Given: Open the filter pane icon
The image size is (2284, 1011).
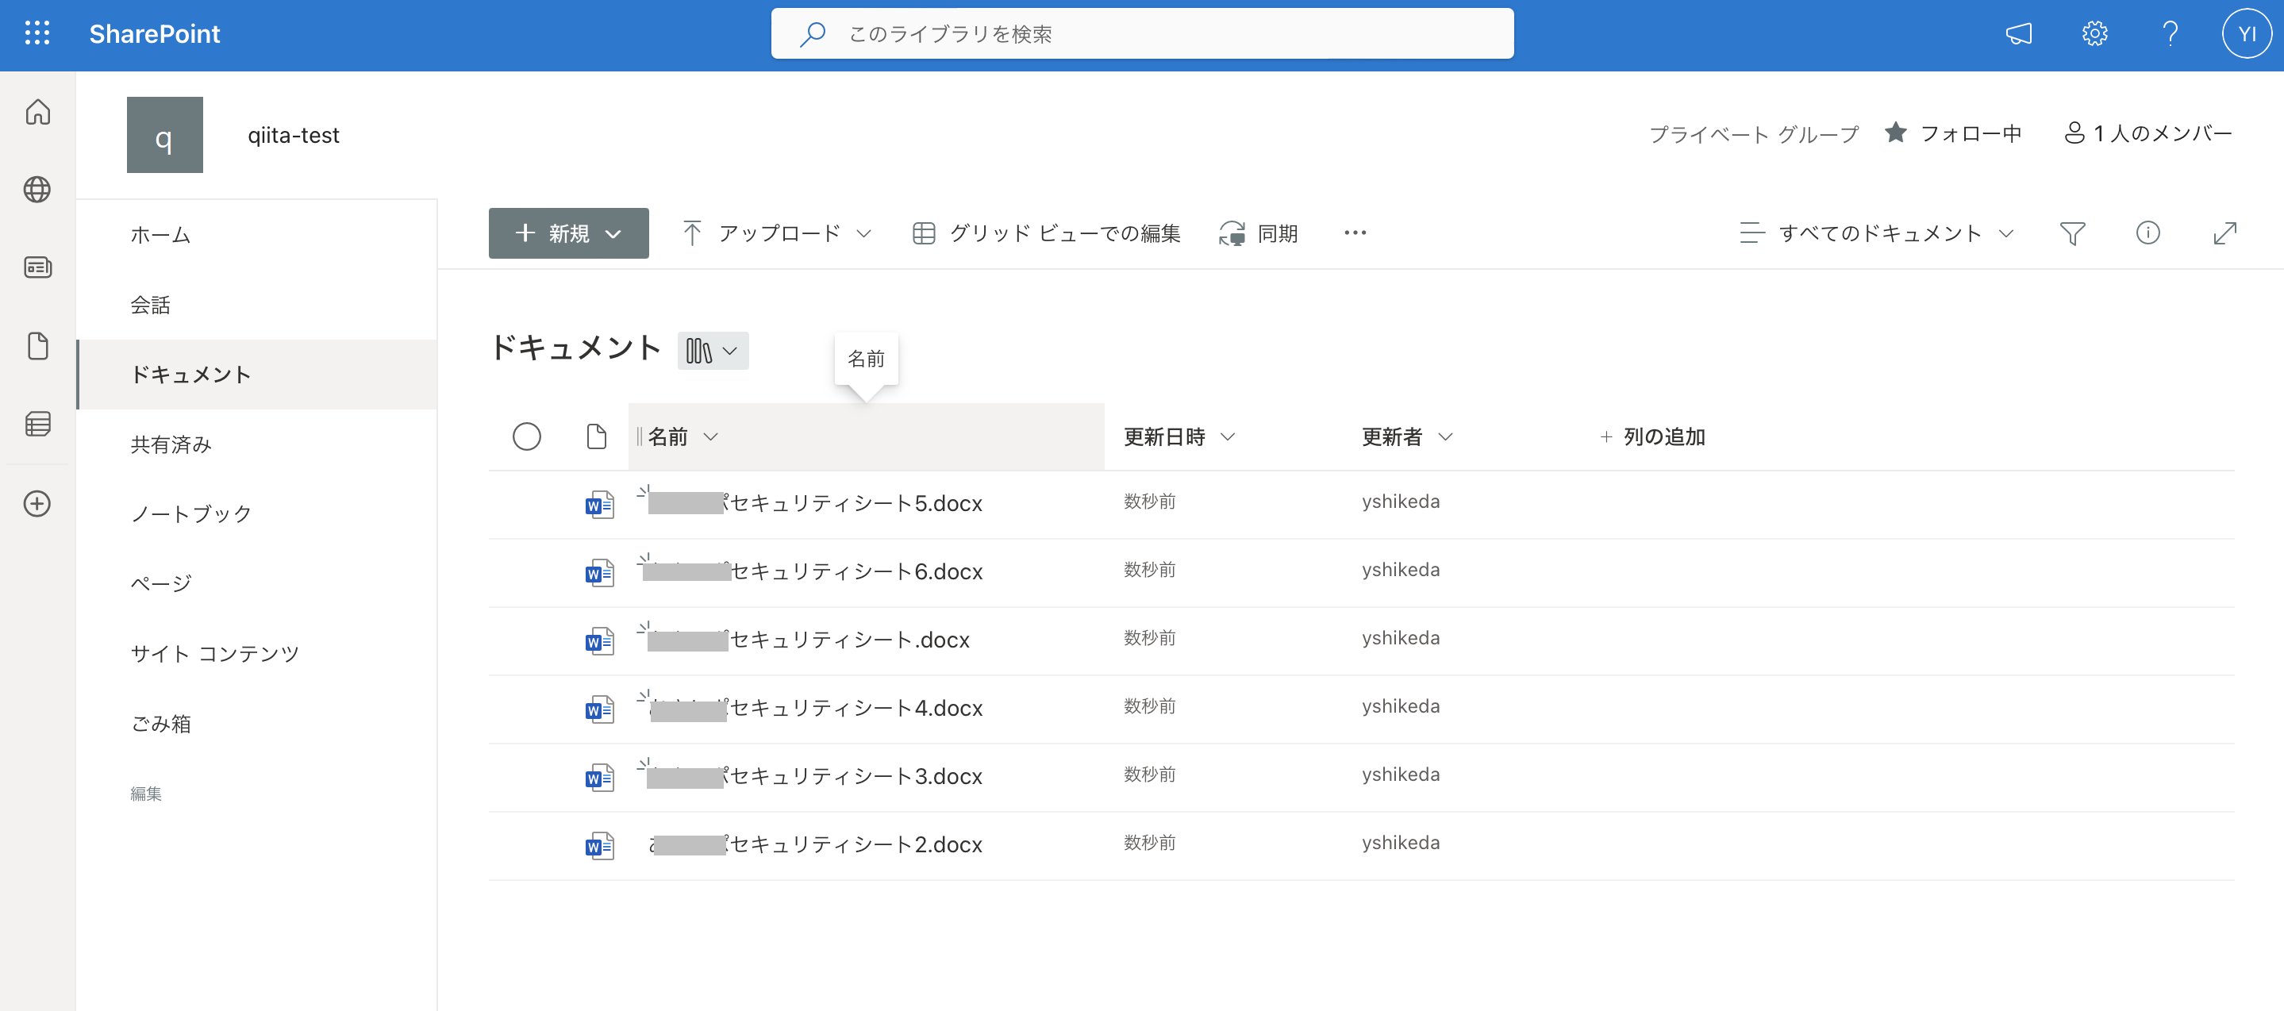Looking at the screenshot, I should point(2072,233).
